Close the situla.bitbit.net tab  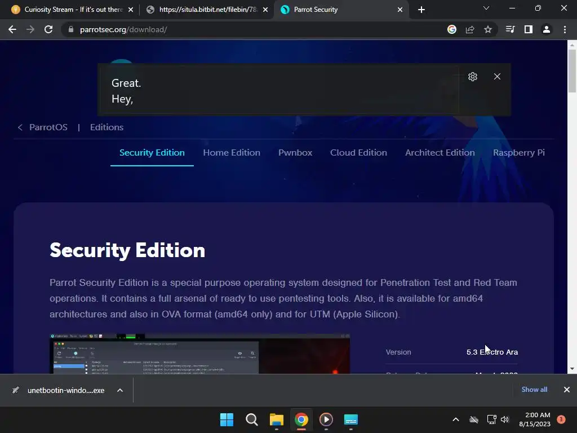tap(265, 10)
